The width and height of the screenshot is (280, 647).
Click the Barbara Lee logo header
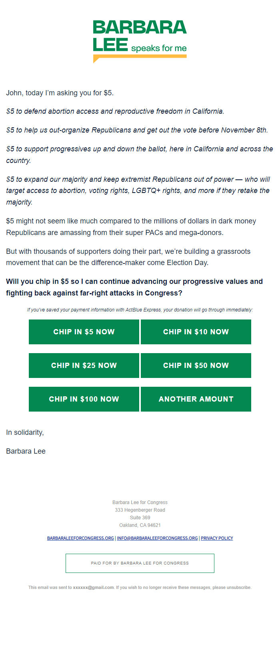click(x=140, y=42)
